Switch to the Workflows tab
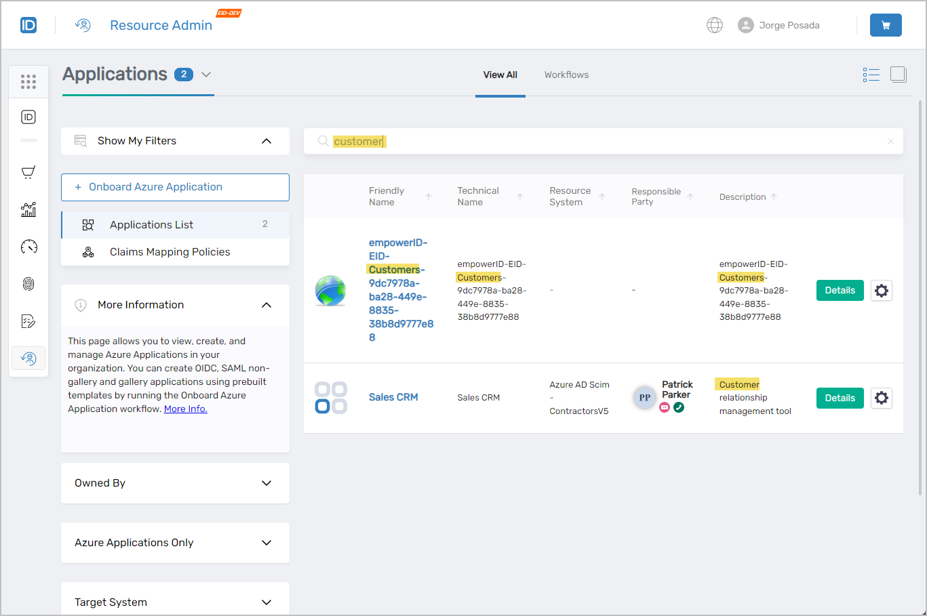Viewport: 927px width, 616px height. [x=566, y=75]
